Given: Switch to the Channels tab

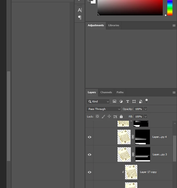Looking at the screenshot, I should coord(106,92).
